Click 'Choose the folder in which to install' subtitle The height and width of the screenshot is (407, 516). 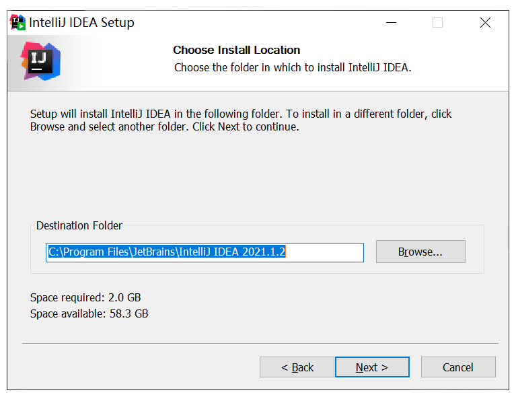(x=293, y=67)
